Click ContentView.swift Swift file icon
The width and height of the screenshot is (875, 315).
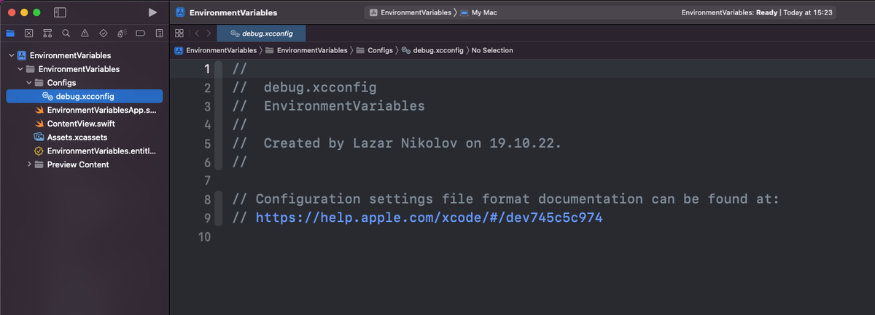click(x=39, y=124)
